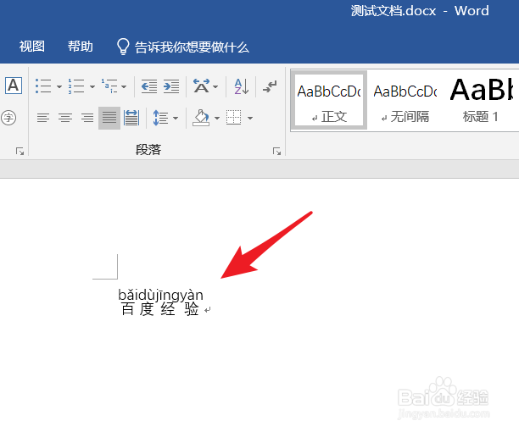Image resolution: width=519 pixels, height=432 pixels.
Task: Apply the borders icon
Action: click(x=234, y=118)
